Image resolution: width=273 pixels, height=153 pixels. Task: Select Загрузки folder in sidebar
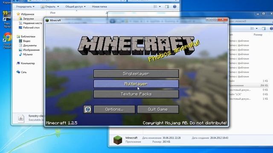tap(26, 19)
